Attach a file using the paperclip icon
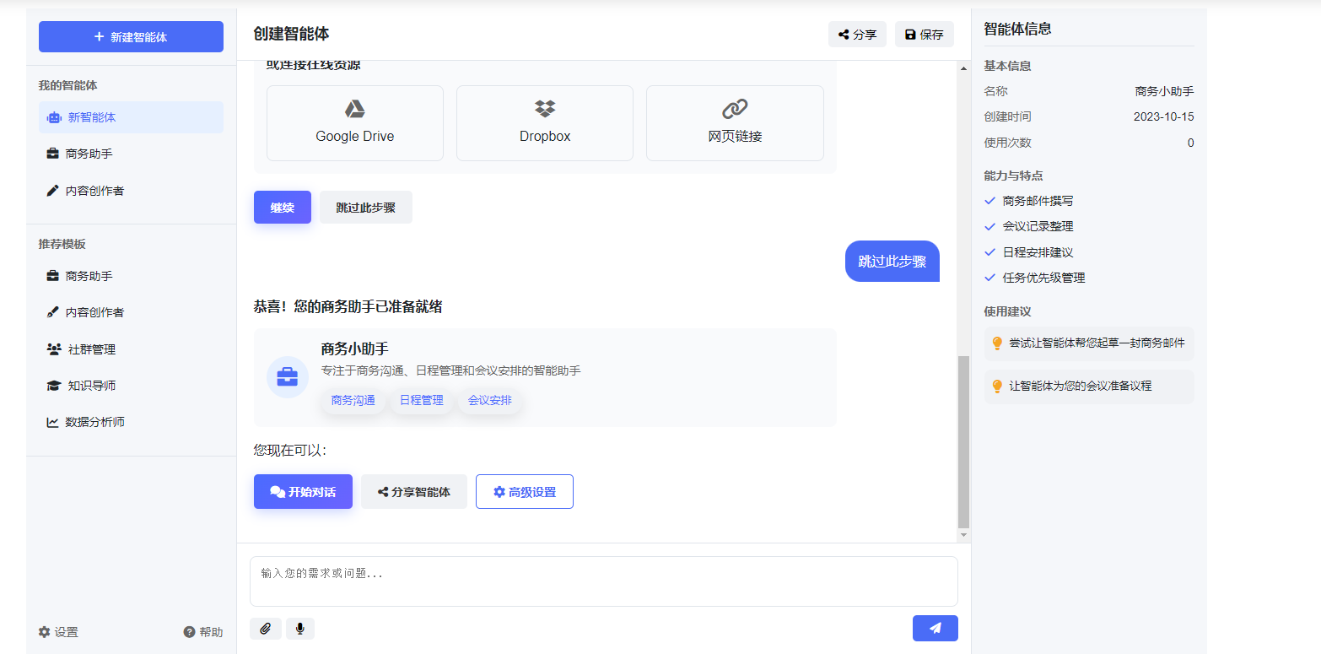Viewport: 1321px width, 654px height. point(266,628)
